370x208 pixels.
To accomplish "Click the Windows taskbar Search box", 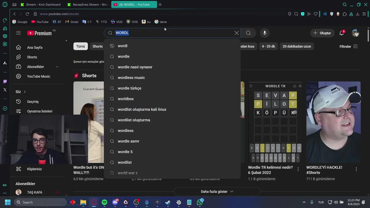I will tap(40, 202).
